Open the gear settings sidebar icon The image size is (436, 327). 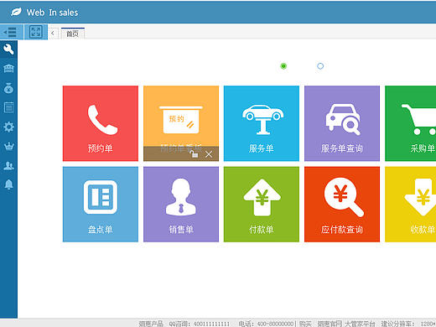coord(8,127)
